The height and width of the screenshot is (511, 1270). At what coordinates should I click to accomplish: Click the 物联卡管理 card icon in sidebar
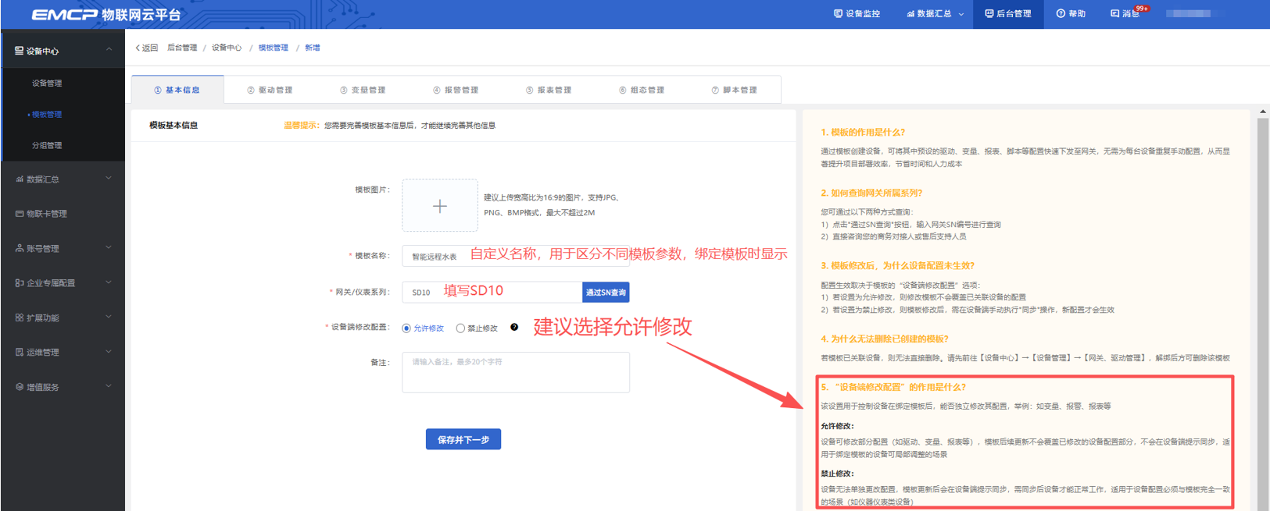20,213
